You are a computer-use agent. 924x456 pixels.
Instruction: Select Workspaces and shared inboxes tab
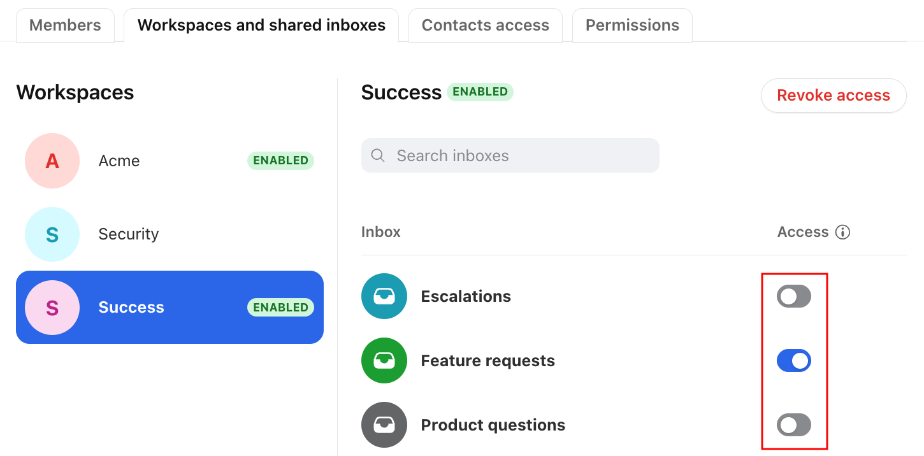click(261, 25)
